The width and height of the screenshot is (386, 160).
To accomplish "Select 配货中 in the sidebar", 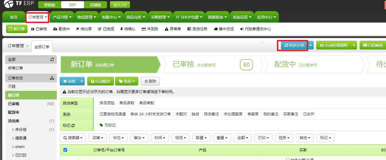I will (31, 112).
